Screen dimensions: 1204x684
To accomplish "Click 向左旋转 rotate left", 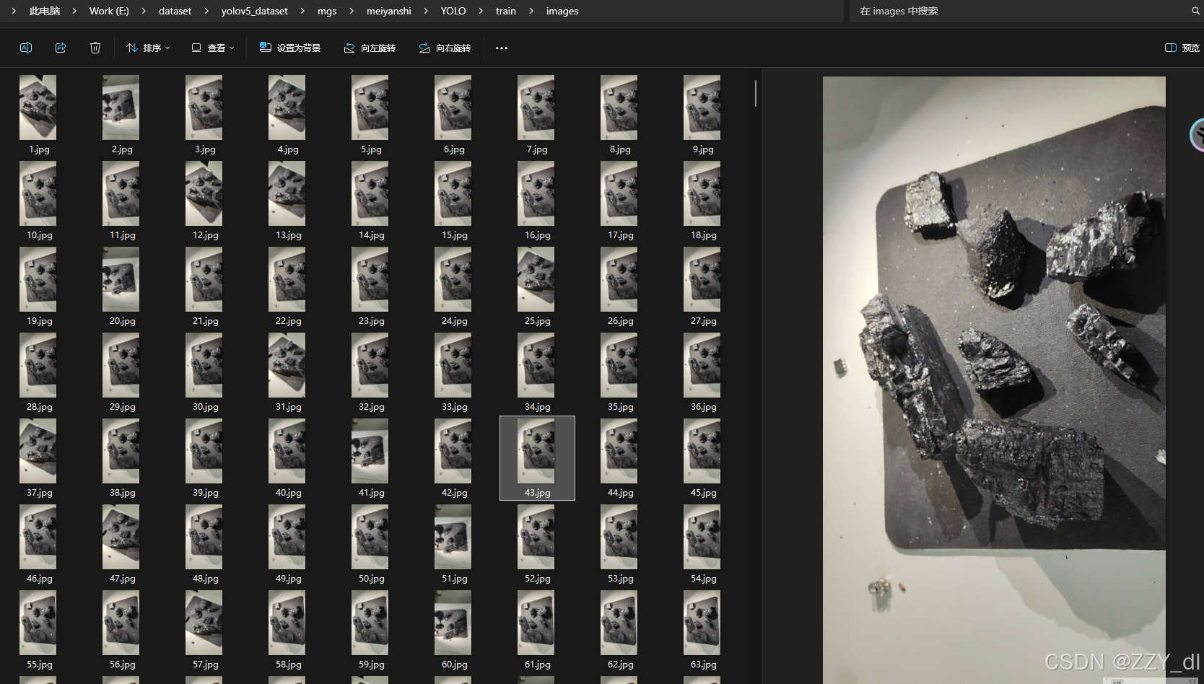I will 370,48.
